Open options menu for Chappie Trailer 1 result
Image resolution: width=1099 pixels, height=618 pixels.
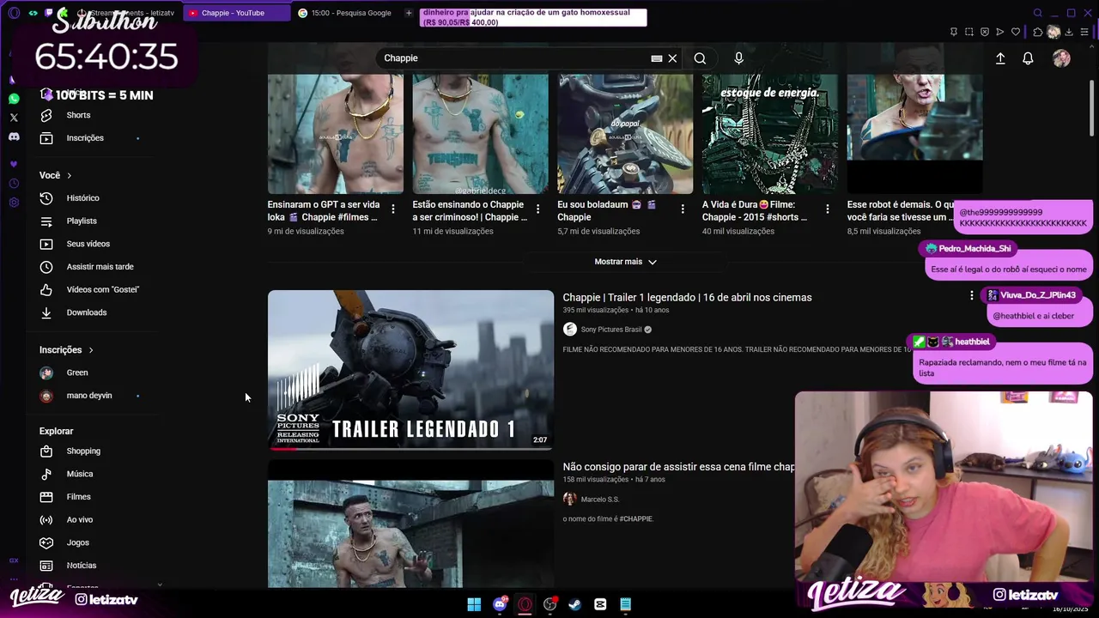click(x=972, y=295)
